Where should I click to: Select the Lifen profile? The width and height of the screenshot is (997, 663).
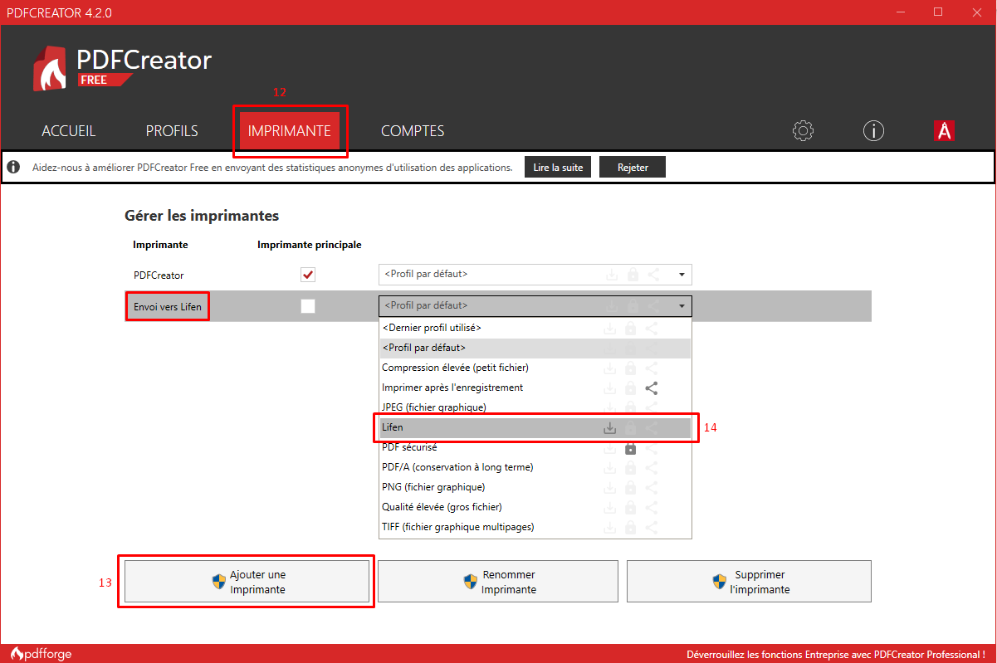tap(535, 427)
